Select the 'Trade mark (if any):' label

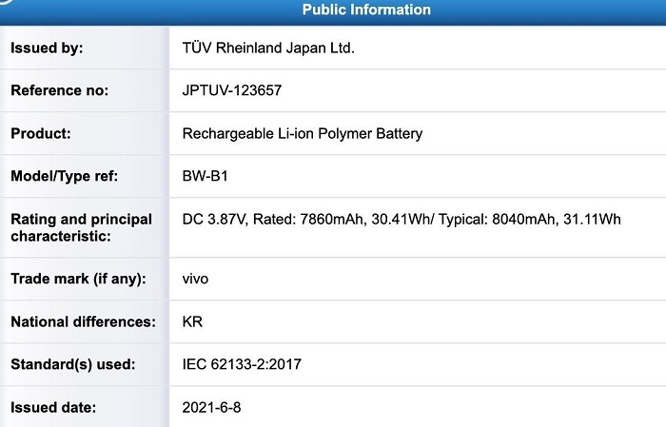tap(78, 279)
